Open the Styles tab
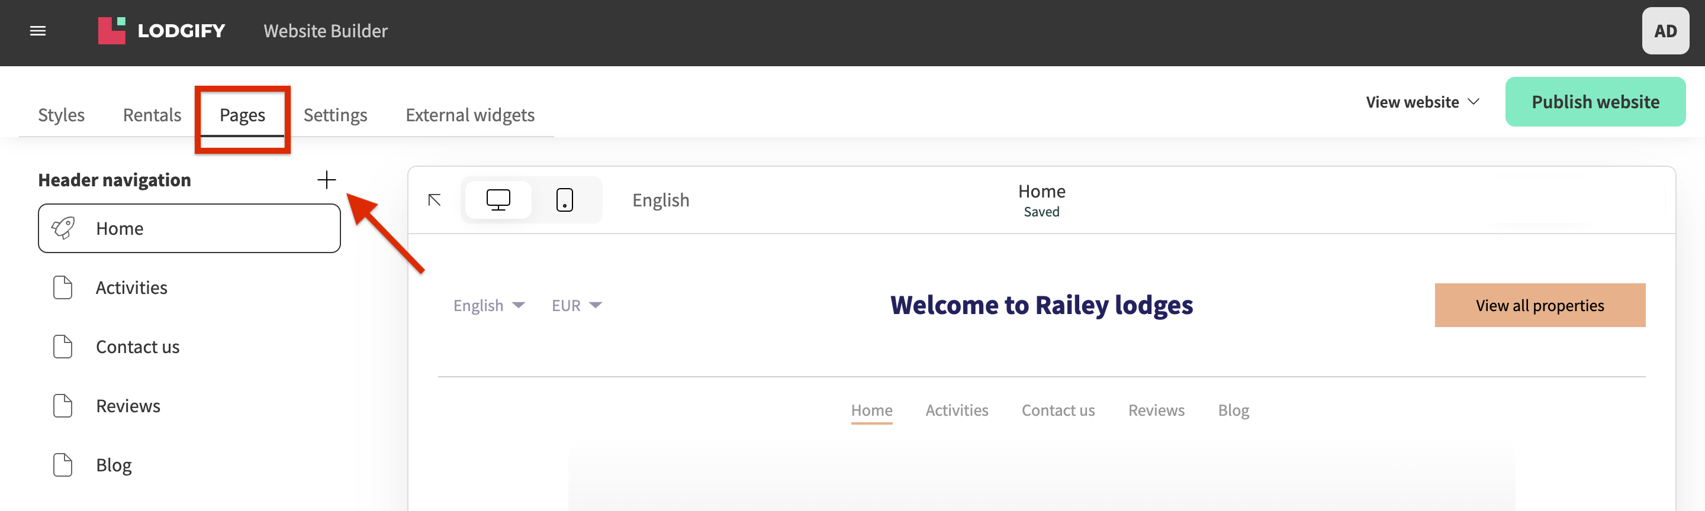 (61, 115)
